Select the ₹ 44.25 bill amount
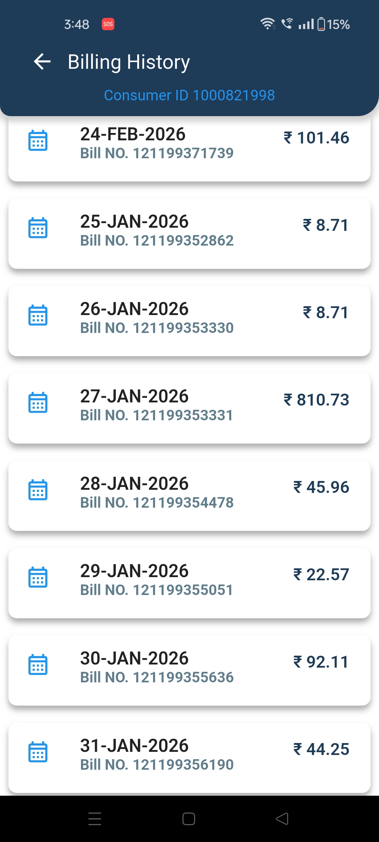This screenshot has height=842, width=379. pyautogui.click(x=321, y=749)
